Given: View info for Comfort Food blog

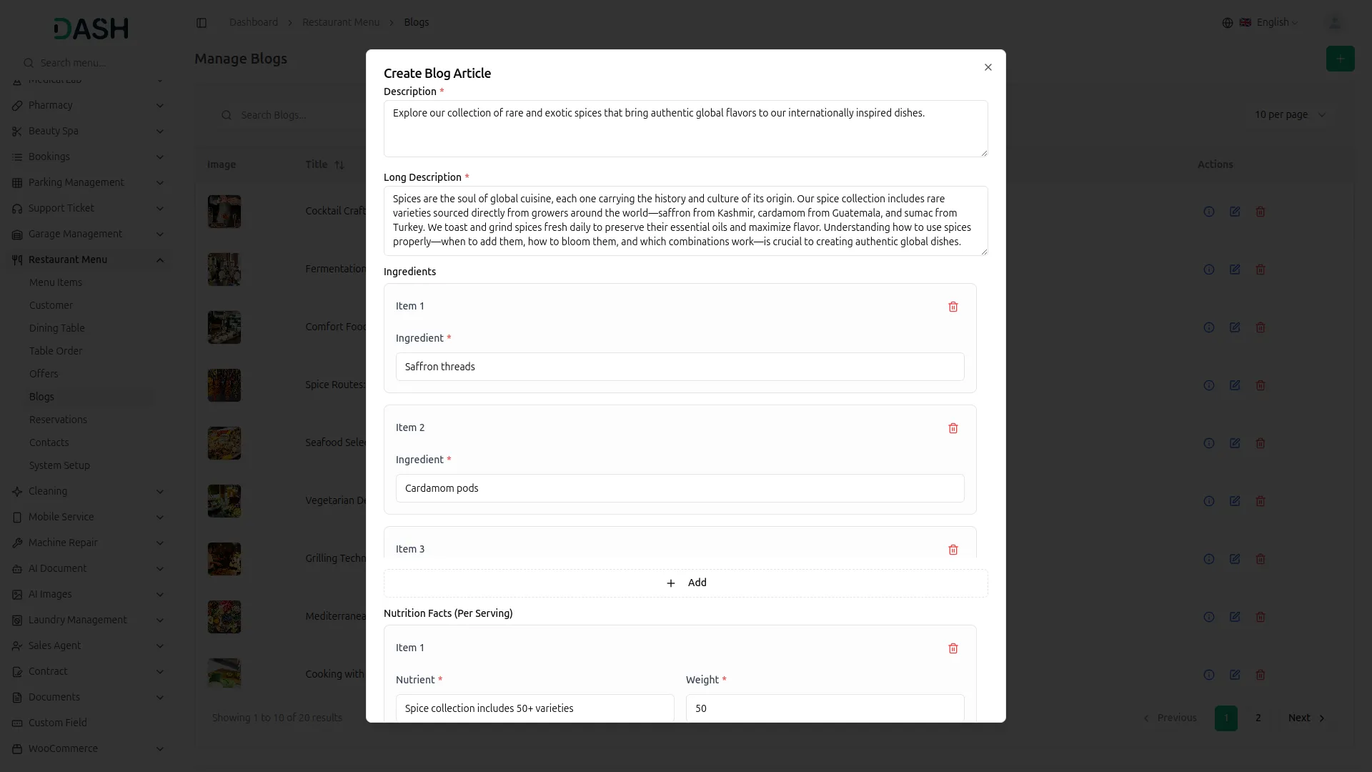Looking at the screenshot, I should pos(1208,327).
